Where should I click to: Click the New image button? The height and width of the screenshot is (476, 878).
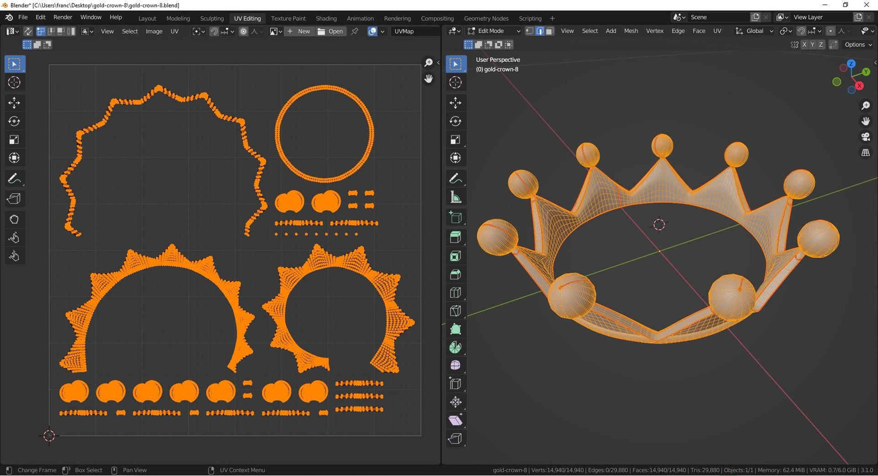pyautogui.click(x=299, y=31)
